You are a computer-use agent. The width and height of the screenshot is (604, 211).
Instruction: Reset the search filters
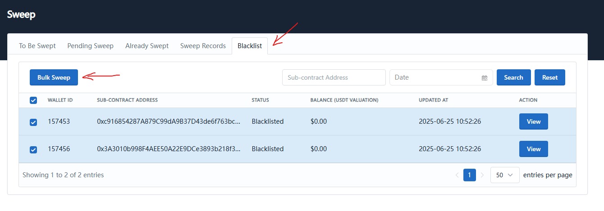pos(549,77)
